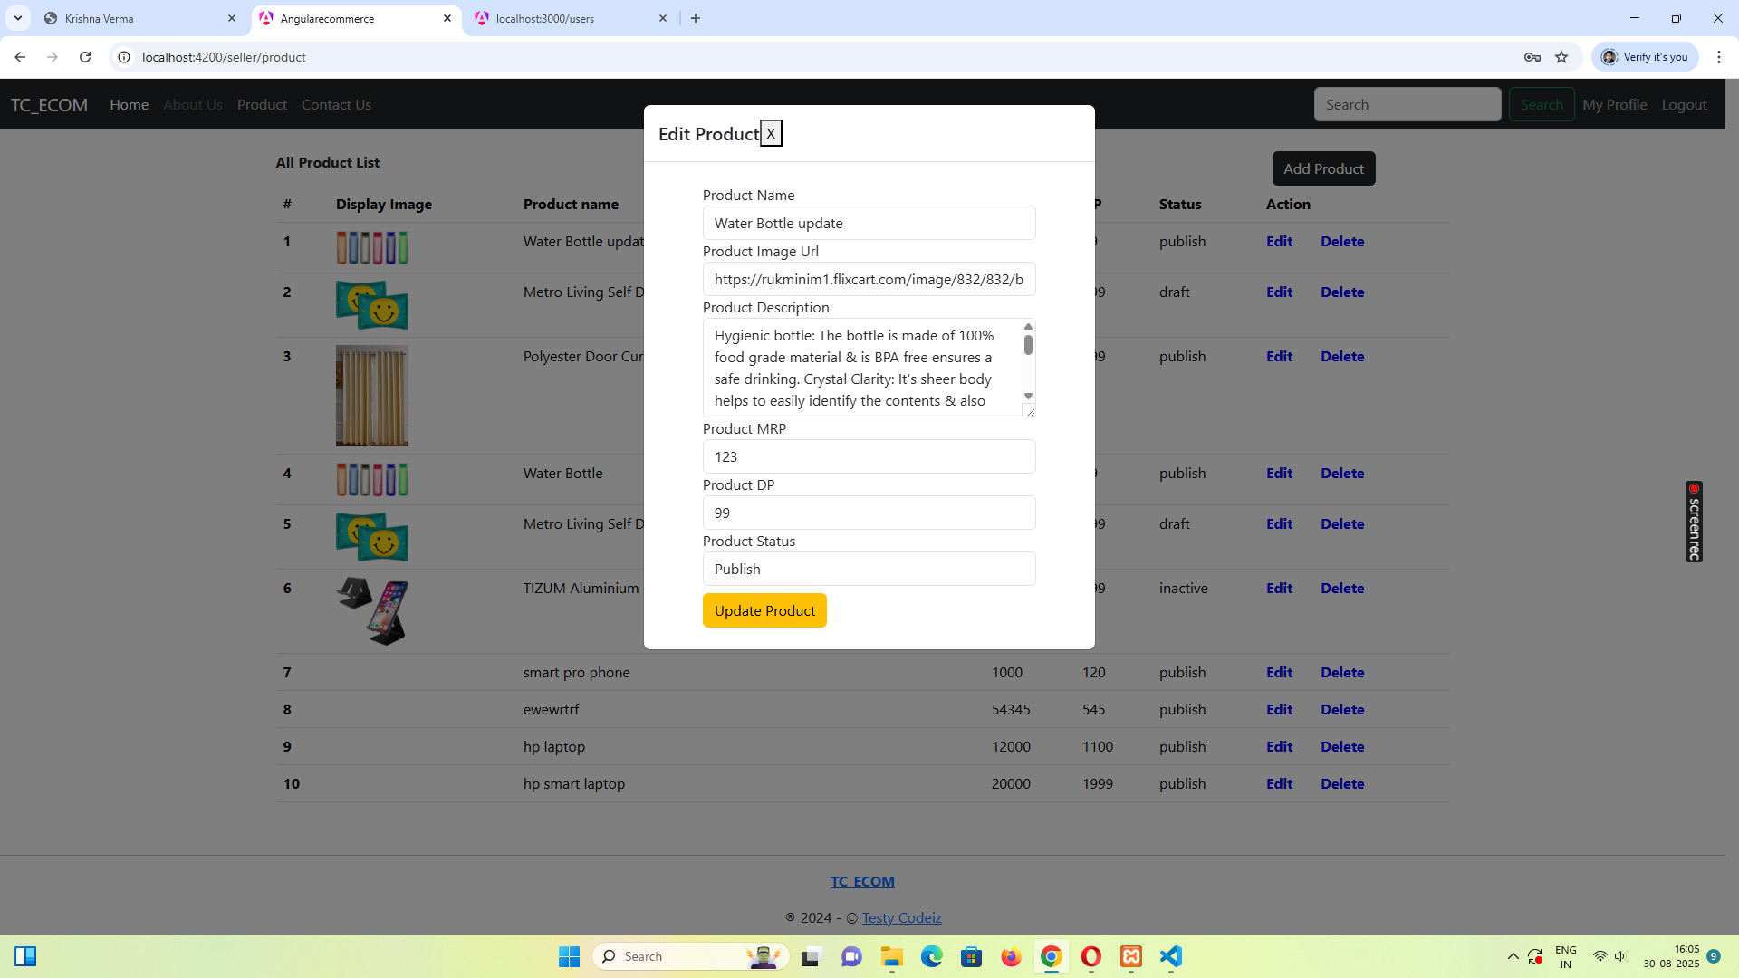Click Verify it's you profile chip
This screenshot has width=1739, height=978.
tap(1645, 57)
